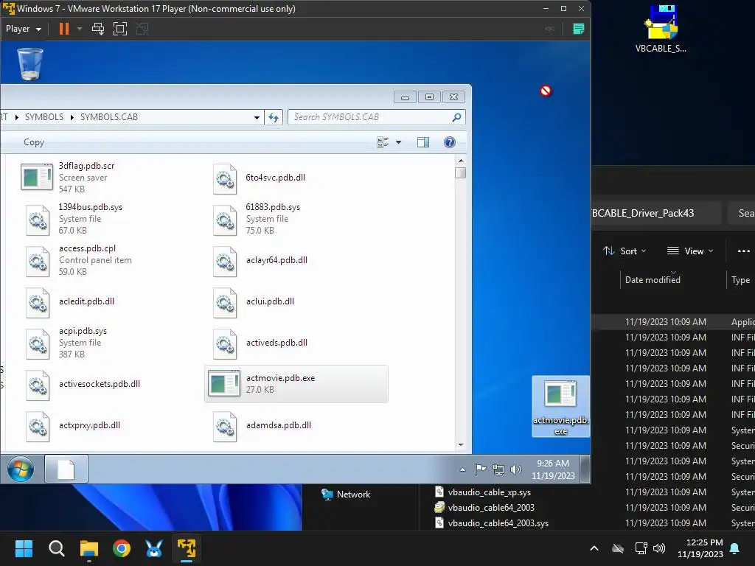
Task: Toggle Unity mode icon in VMware toolbar
Action: coord(142,29)
